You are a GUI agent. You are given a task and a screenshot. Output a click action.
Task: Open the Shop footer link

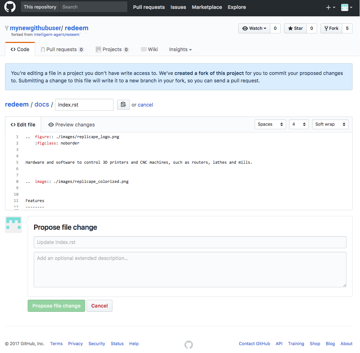point(315,343)
